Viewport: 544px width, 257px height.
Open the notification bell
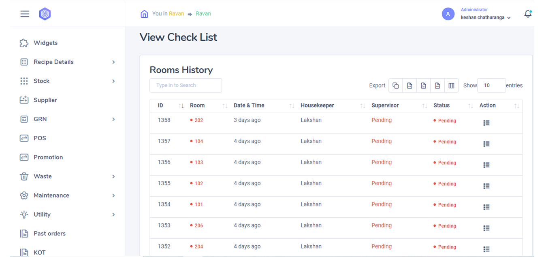[x=527, y=14]
